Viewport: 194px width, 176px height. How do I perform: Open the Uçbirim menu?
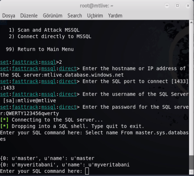[x=95, y=16]
